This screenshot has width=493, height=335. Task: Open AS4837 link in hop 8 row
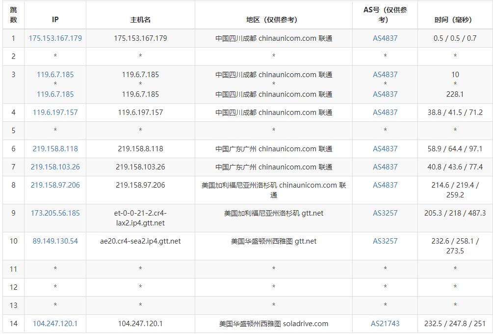[385, 185]
